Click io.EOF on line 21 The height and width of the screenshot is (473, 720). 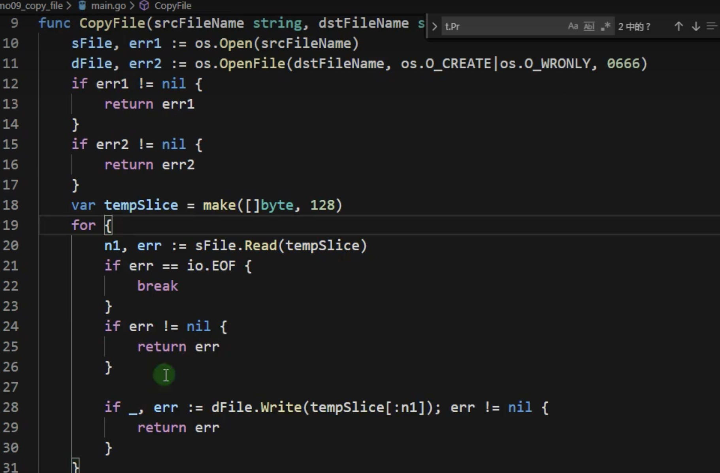(211, 266)
